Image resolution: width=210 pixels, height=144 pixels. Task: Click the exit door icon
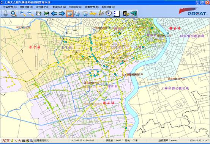tap(134, 13)
